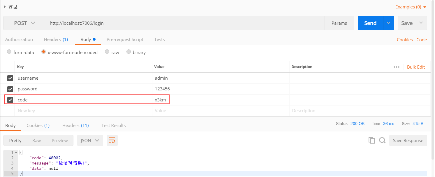Screen dimensions: 435x177
Task: Click the New key input field
Action: (83, 111)
